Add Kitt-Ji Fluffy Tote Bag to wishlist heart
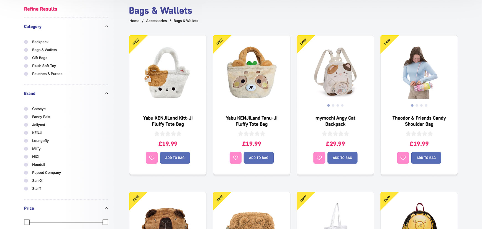 coord(152,158)
